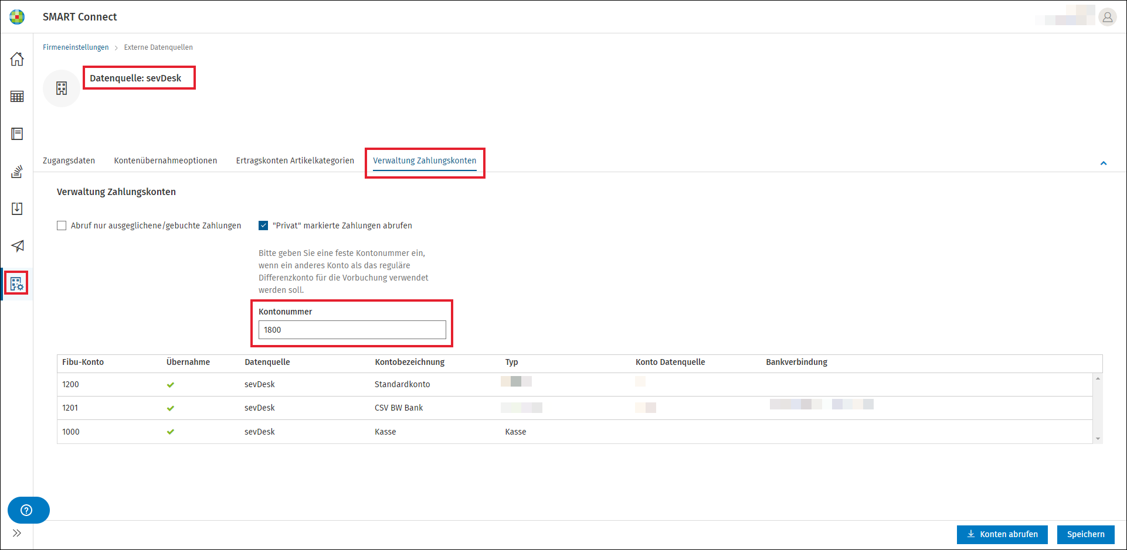The width and height of the screenshot is (1127, 550).
Task: Open the table grid sidebar icon
Action: 17,97
